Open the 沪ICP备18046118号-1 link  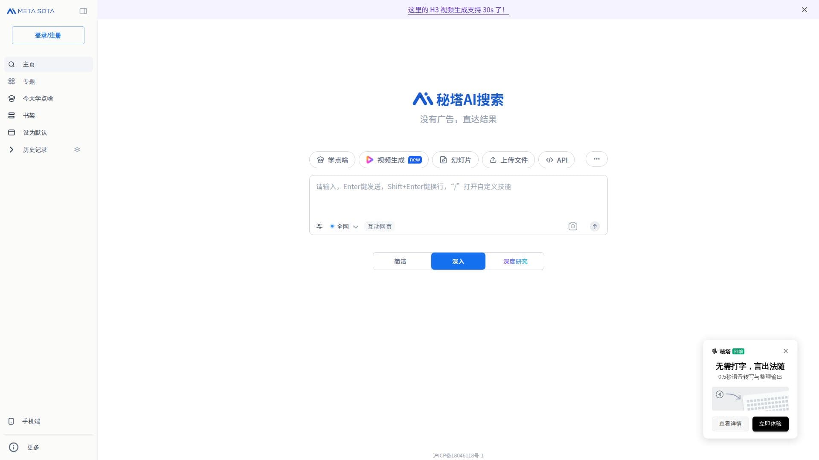pyautogui.click(x=459, y=455)
